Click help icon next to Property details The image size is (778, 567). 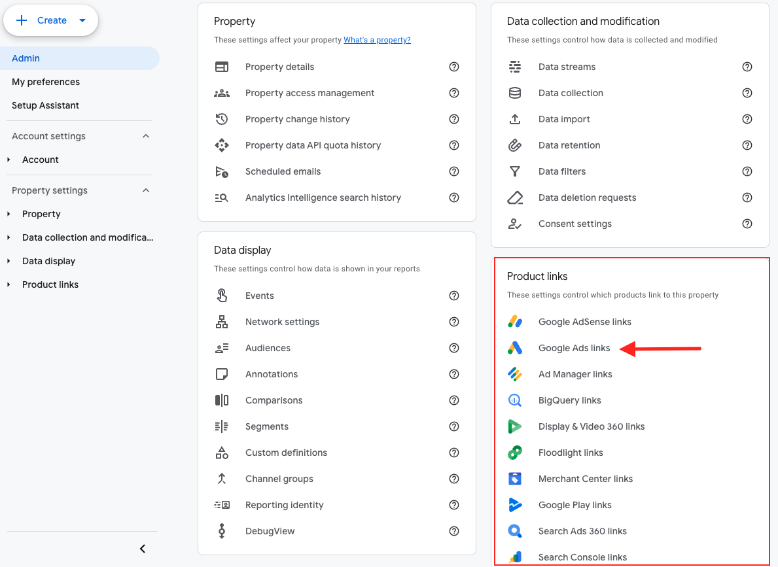454,67
